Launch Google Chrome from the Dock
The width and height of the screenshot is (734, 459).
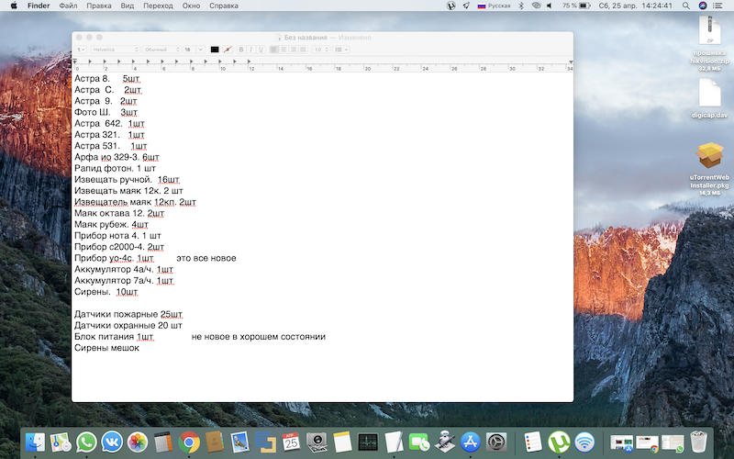click(x=189, y=442)
